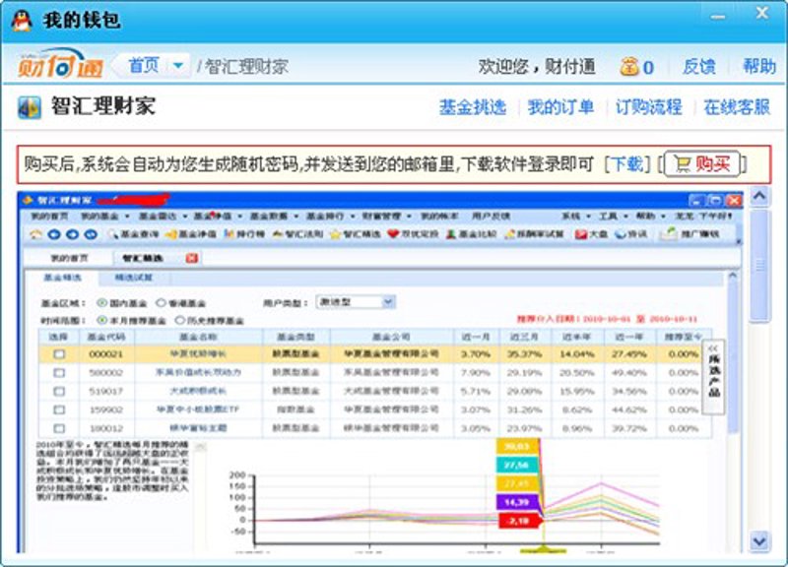Open the 我的订单 link

point(560,107)
